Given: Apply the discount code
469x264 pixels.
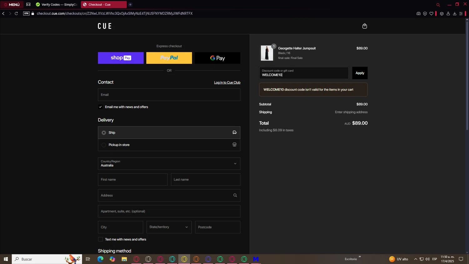Looking at the screenshot, I should point(360,73).
